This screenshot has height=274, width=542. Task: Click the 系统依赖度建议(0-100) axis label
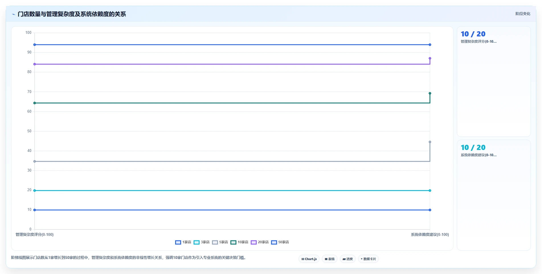(x=430, y=235)
